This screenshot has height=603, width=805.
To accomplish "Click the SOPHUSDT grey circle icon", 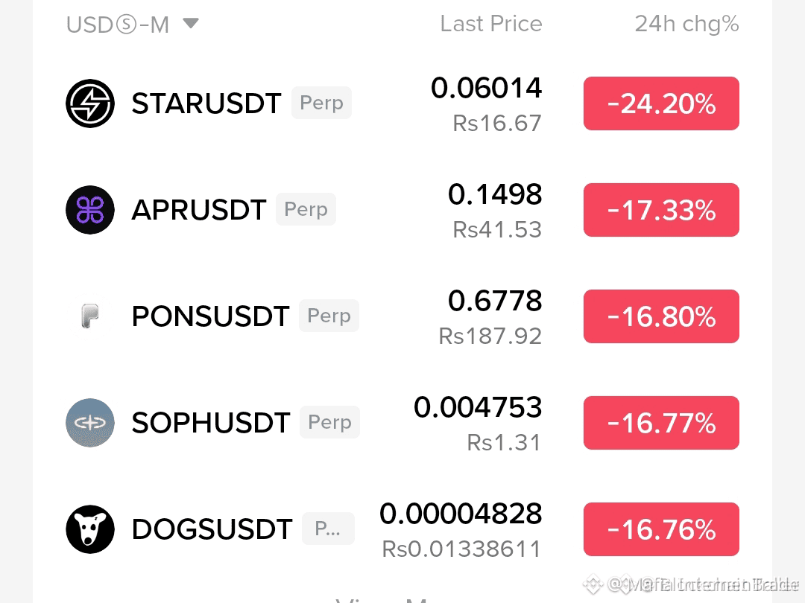I will [90, 423].
